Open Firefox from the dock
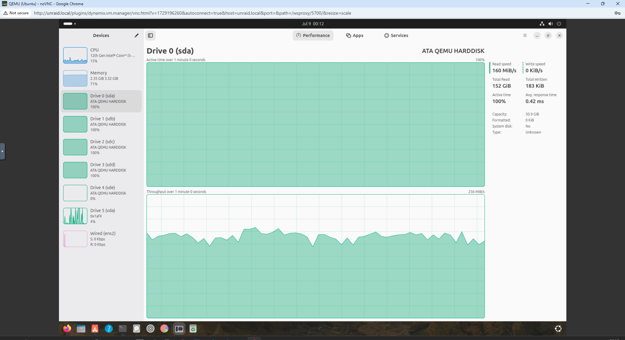 [67, 329]
